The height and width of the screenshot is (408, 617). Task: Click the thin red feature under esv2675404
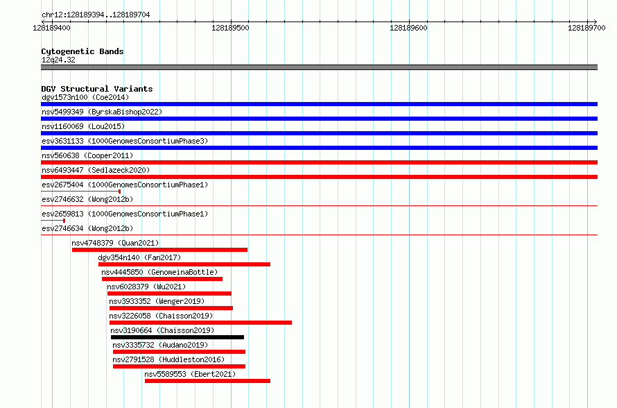coord(80,192)
